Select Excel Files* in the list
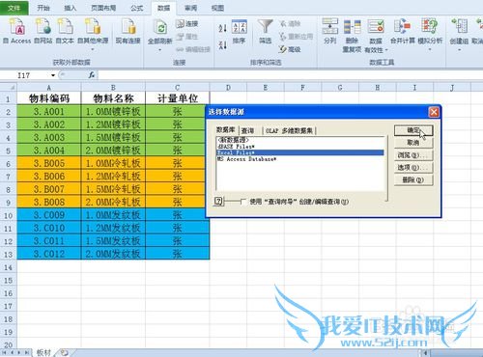The height and width of the screenshot is (357, 483). click(300, 152)
